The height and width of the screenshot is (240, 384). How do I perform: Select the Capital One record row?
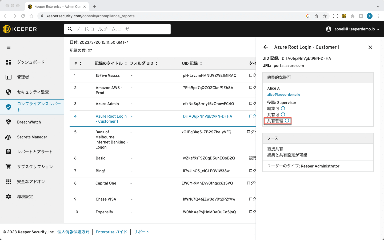tap(106, 183)
